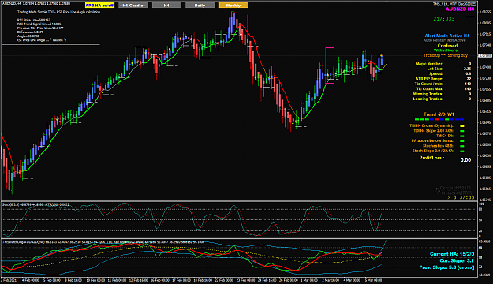Select the H1 Candle timeframe button
This screenshot has width=493, height=284.
(133, 6)
